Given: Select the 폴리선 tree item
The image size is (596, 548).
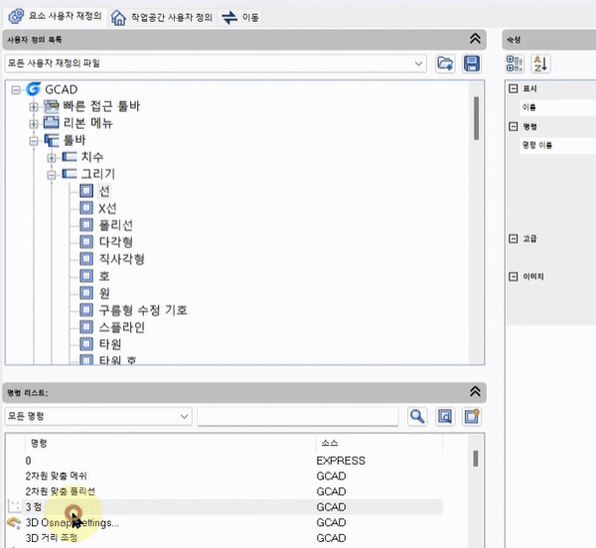Looking at the screenshot, I should [115, 225].
